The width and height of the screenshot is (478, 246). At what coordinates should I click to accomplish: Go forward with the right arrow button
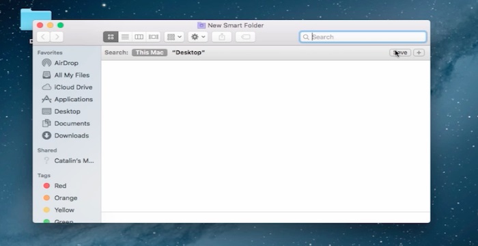coord(57,37)
